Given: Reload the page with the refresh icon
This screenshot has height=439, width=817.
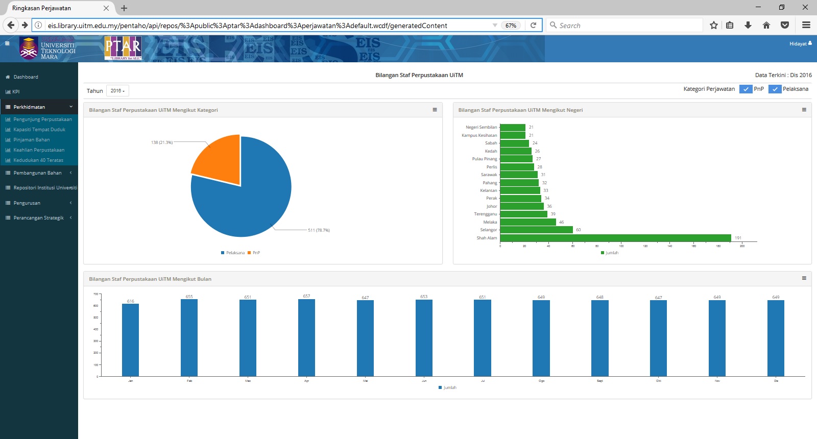Looking at the screenshot, I should point(533,25).
